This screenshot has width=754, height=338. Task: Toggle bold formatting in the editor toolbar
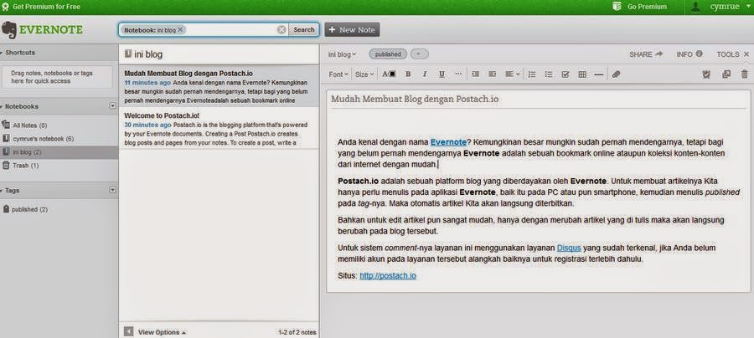(408, 74)
